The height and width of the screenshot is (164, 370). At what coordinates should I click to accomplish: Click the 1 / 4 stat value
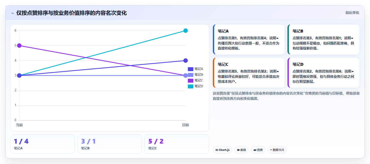point(21,141)
